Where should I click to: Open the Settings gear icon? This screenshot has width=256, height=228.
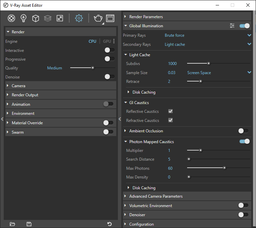tap(79, 18)
